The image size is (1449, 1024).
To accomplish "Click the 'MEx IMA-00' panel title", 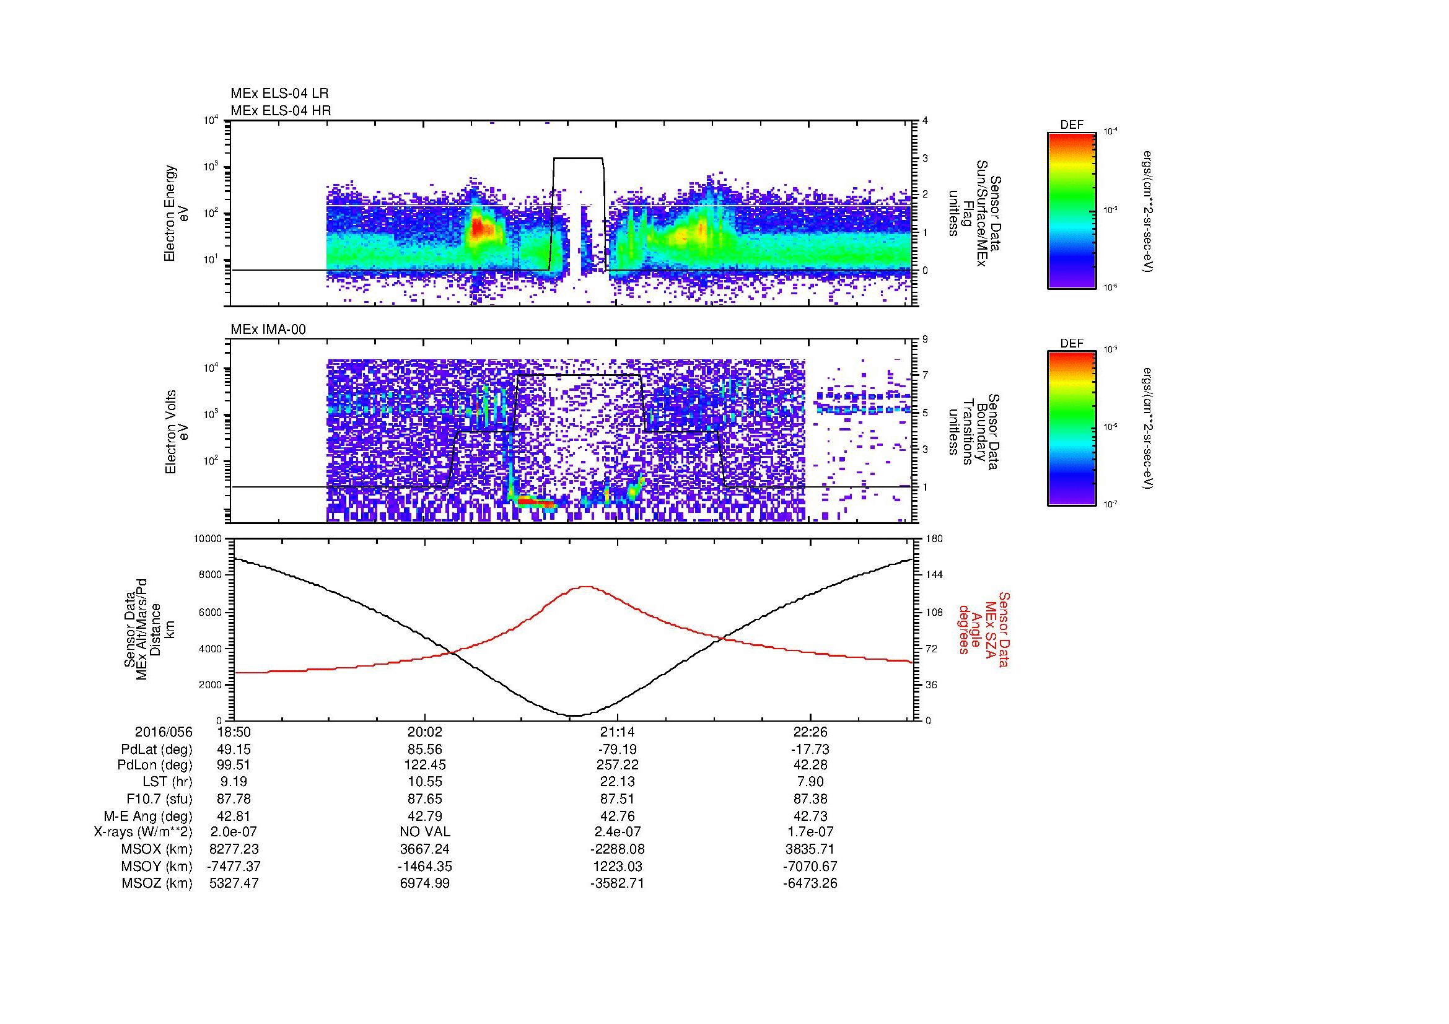I will pos(268,330).
